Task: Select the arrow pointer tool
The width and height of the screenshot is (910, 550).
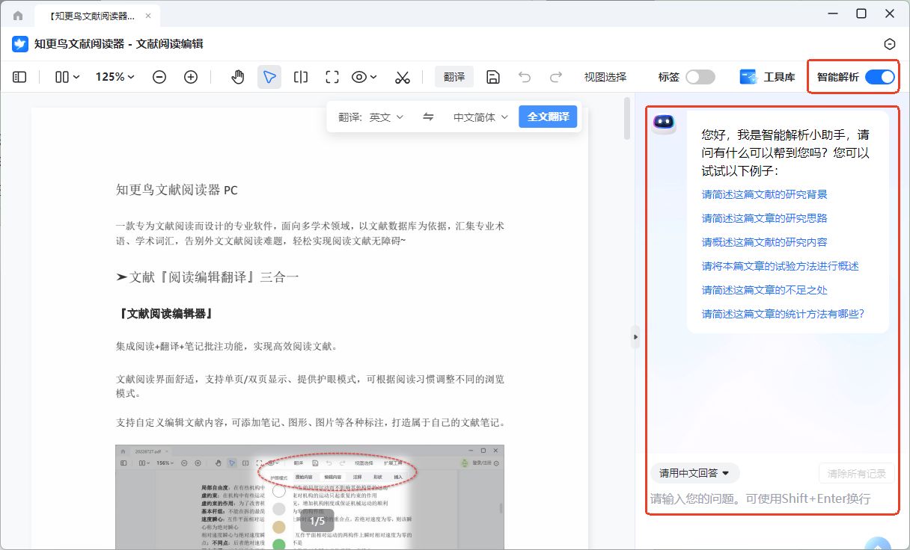Action: tap(269, 77)
